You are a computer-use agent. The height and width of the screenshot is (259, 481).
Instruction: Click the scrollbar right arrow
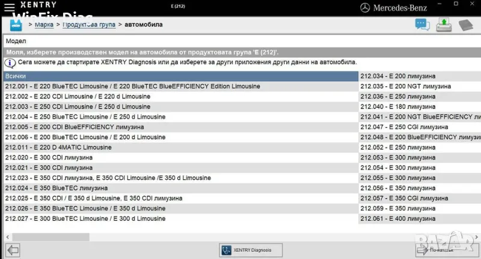(476, 237)
